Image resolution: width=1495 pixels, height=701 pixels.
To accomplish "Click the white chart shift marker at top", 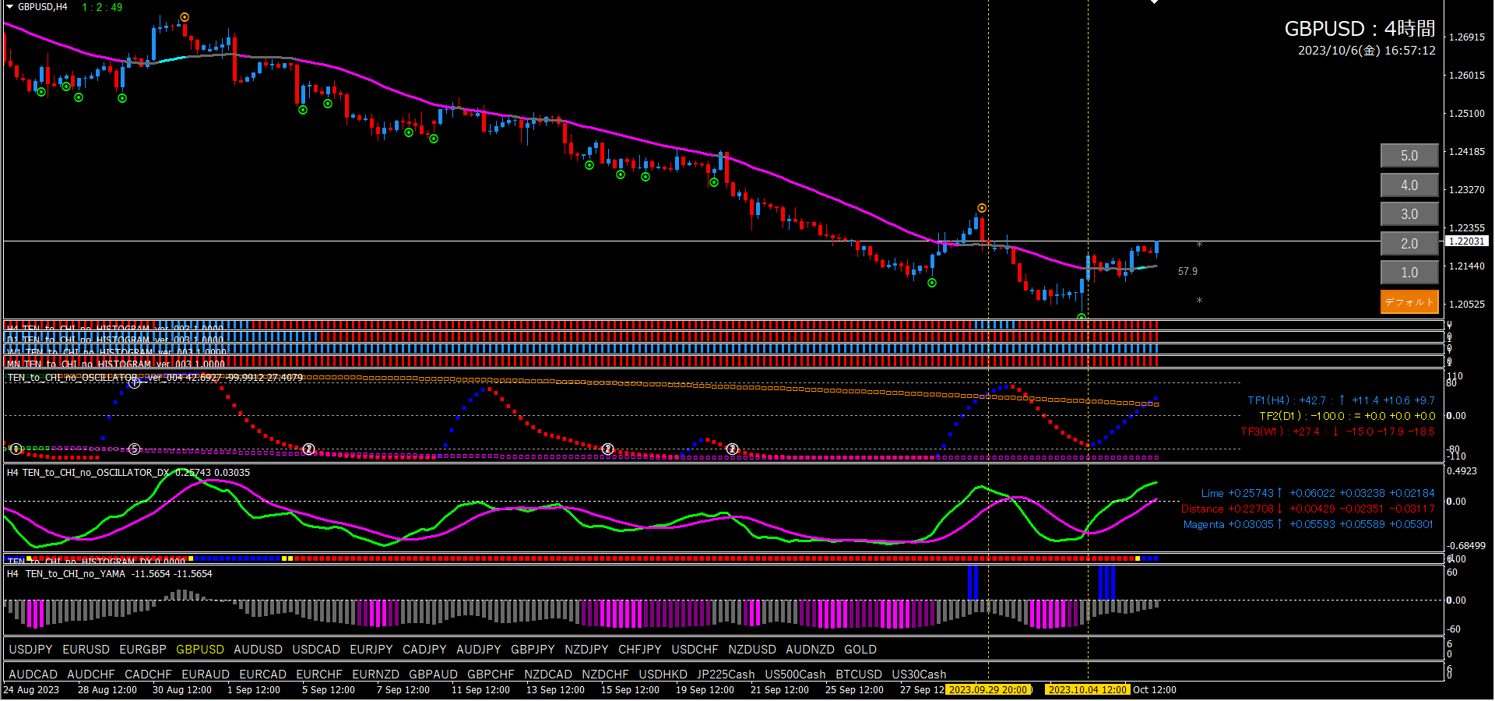I will click(1154, 2).
